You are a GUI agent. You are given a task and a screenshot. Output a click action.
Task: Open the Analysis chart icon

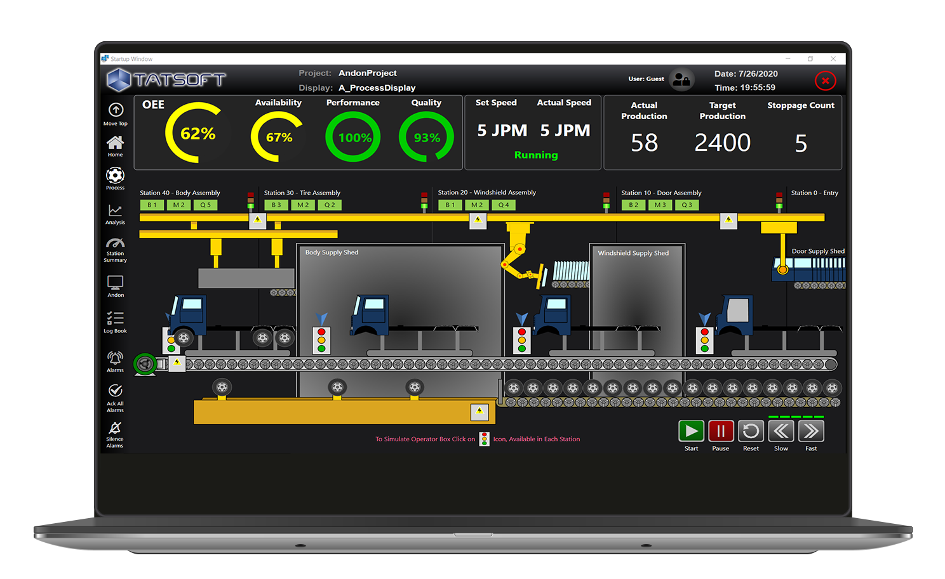click(x=115, y=211)
